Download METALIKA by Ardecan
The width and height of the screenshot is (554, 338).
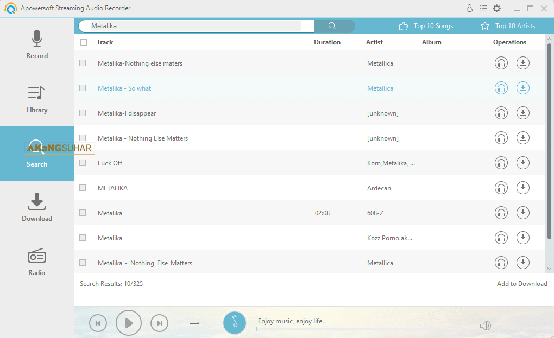pos(523,188)
